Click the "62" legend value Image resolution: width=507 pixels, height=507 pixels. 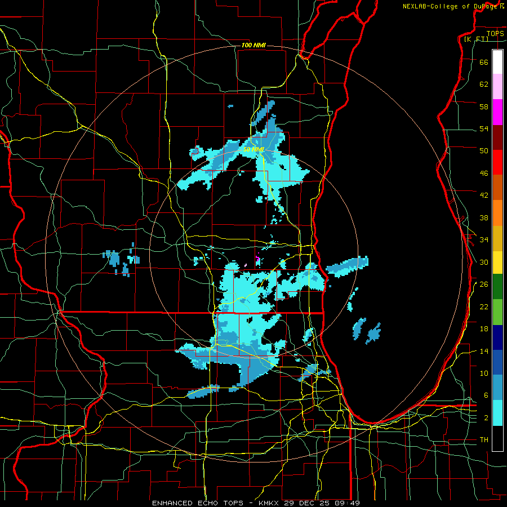484,84
